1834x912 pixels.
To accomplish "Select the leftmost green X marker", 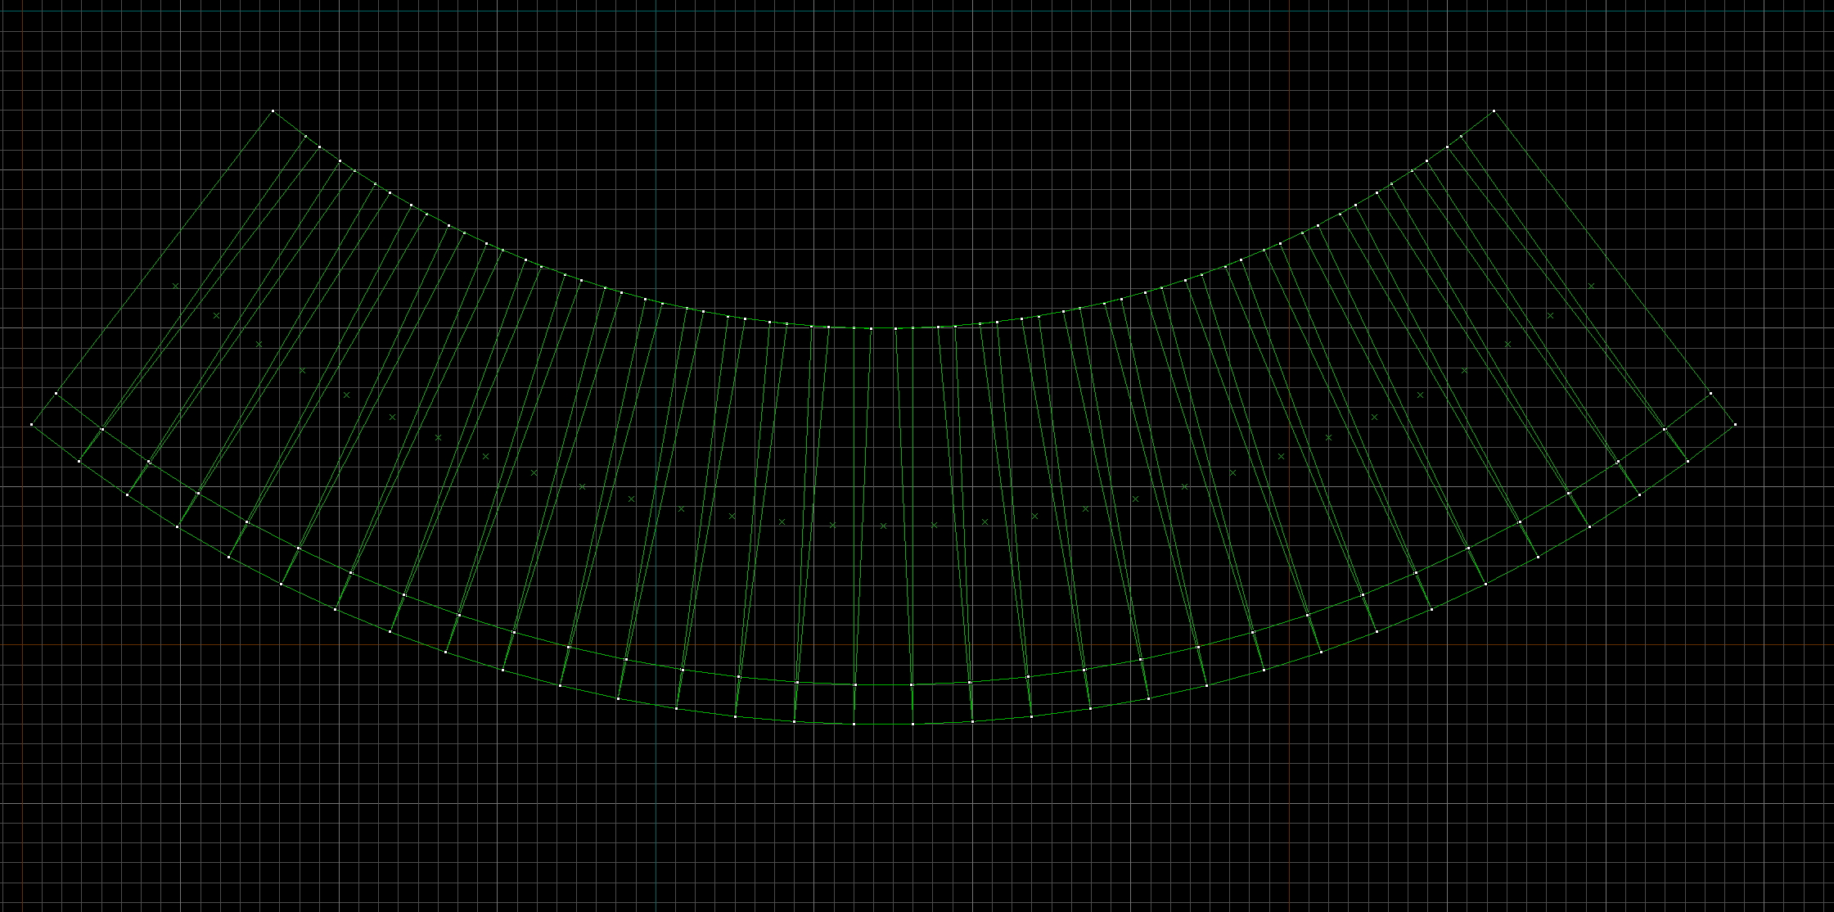I will tap(174, 284).
